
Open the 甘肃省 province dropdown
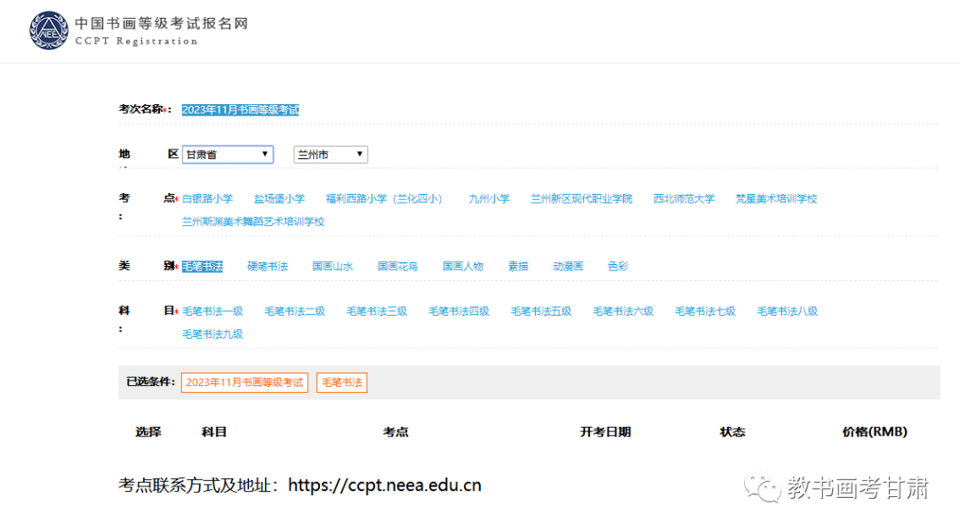(x=227, y=155)
